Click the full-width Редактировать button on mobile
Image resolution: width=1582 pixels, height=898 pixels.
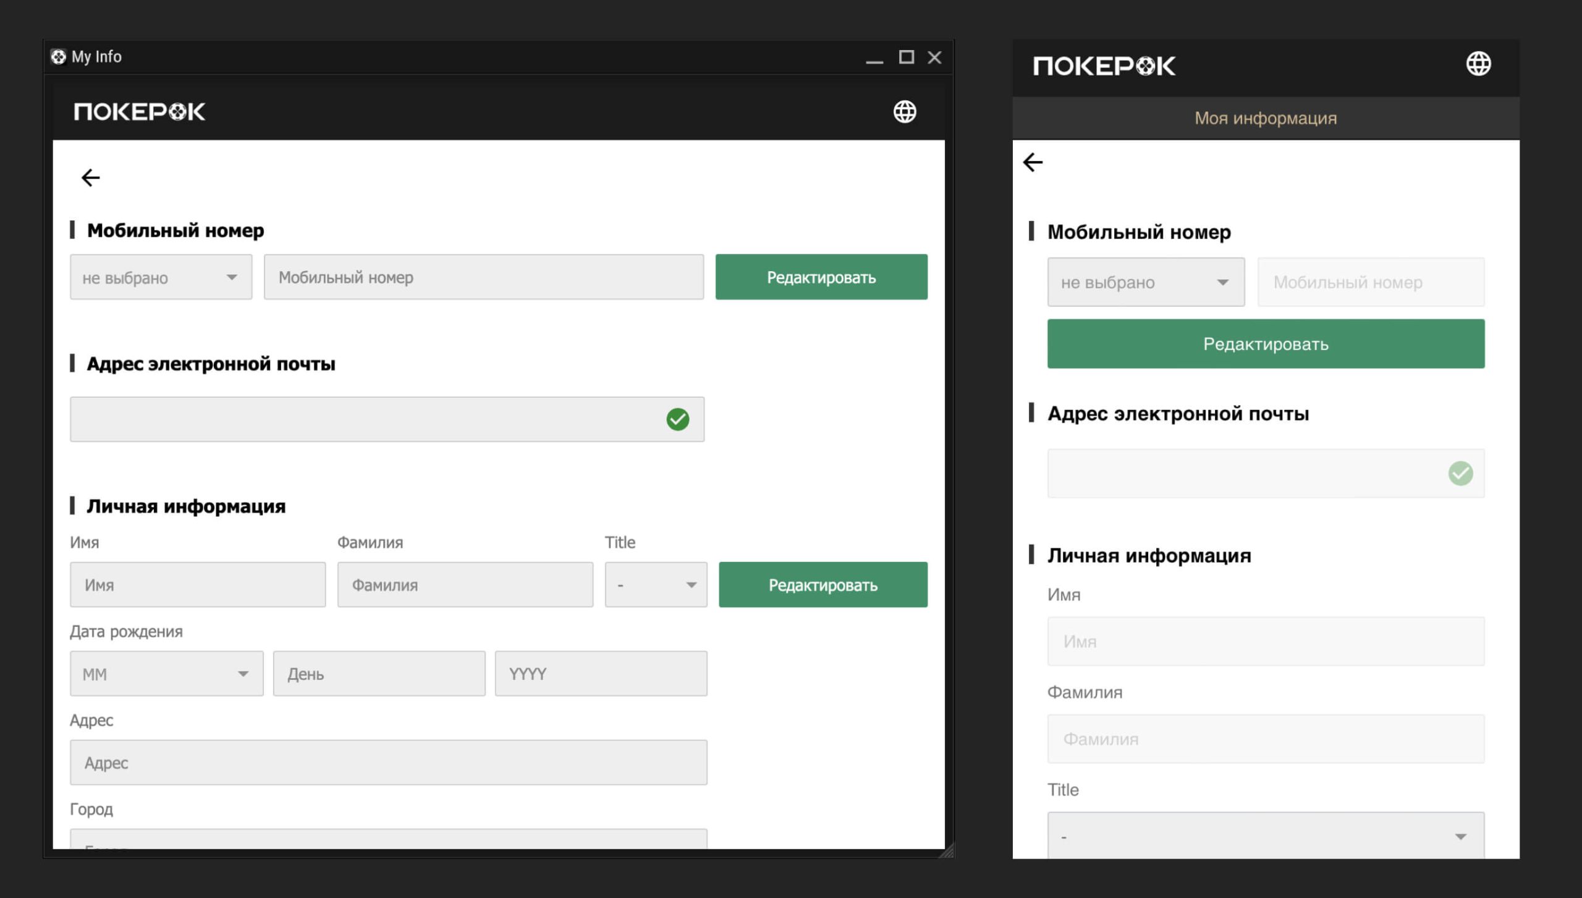coord(1265,343)
